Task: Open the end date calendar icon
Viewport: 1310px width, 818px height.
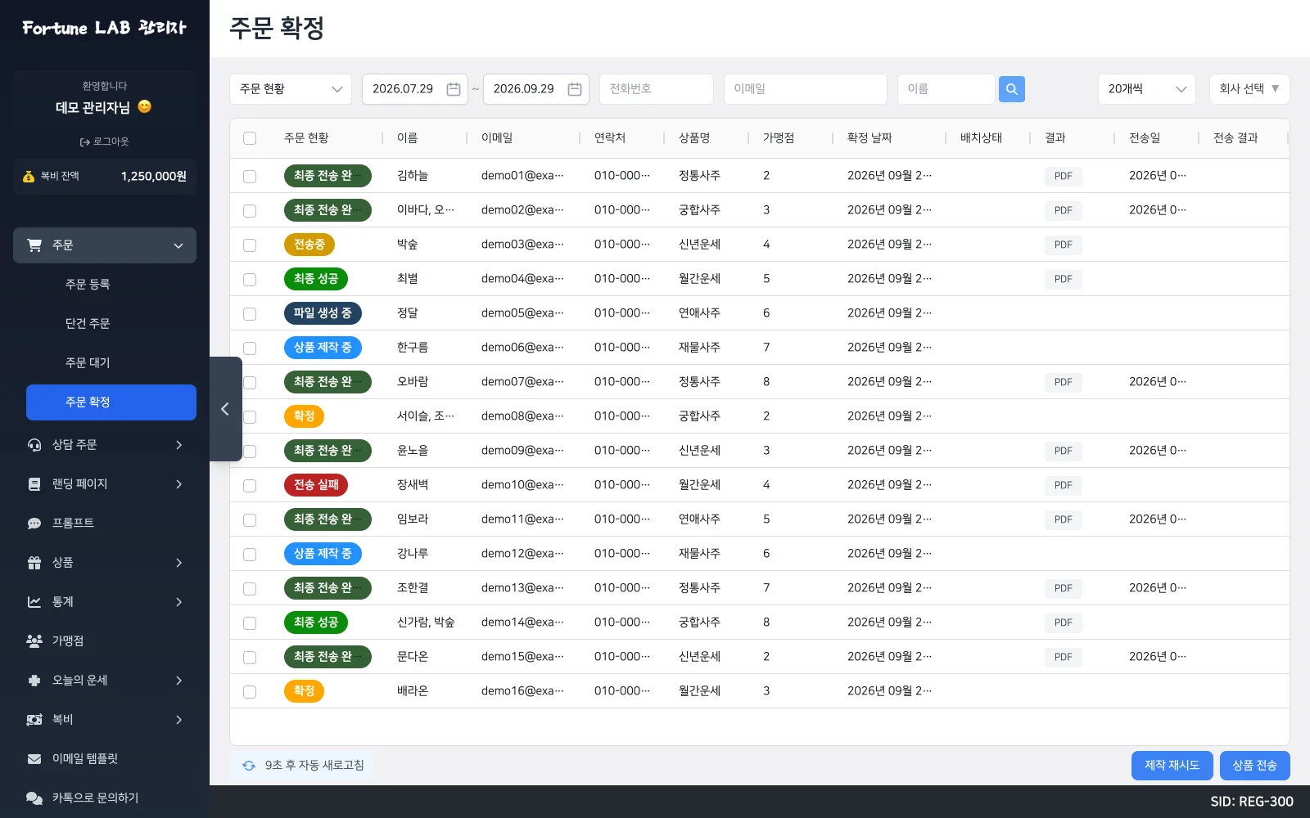Action: pyautogui.click(x=575, y=89)
